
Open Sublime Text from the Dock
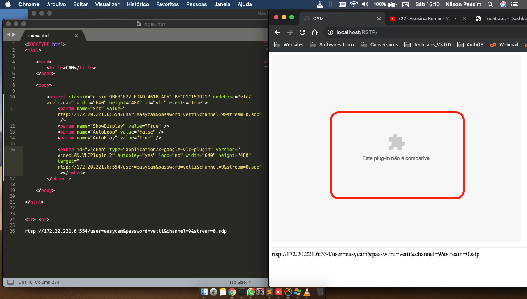point(270,292)
